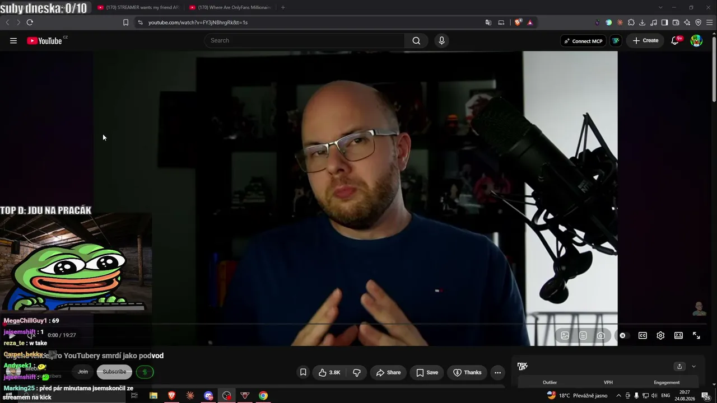The image size is (717, 403).
Task: Save the video to a playlist
Action: (x=427, y=372)
